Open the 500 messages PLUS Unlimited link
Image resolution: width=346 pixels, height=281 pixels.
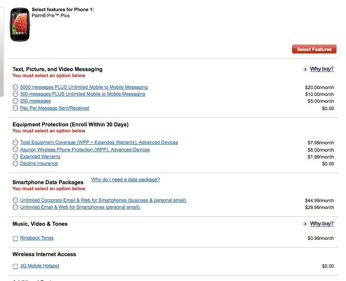pos(82,94)
